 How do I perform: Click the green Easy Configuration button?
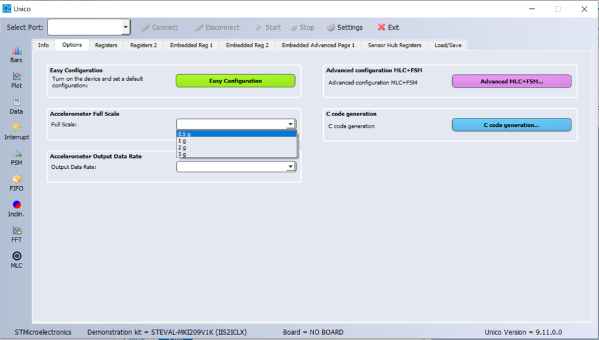point(235,81)
